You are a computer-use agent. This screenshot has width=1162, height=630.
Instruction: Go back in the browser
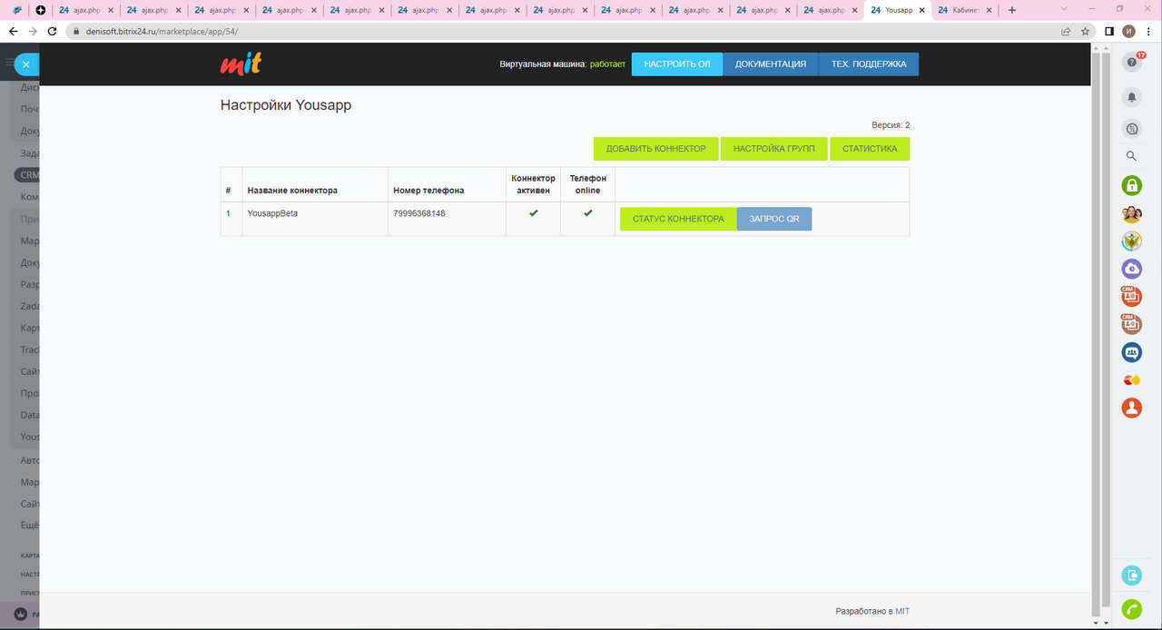click(14, 31)
